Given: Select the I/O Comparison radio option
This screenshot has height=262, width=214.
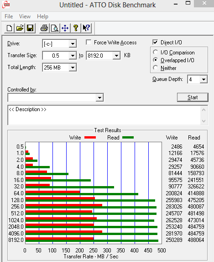Looking at the screenshot, I should point(155,52).
